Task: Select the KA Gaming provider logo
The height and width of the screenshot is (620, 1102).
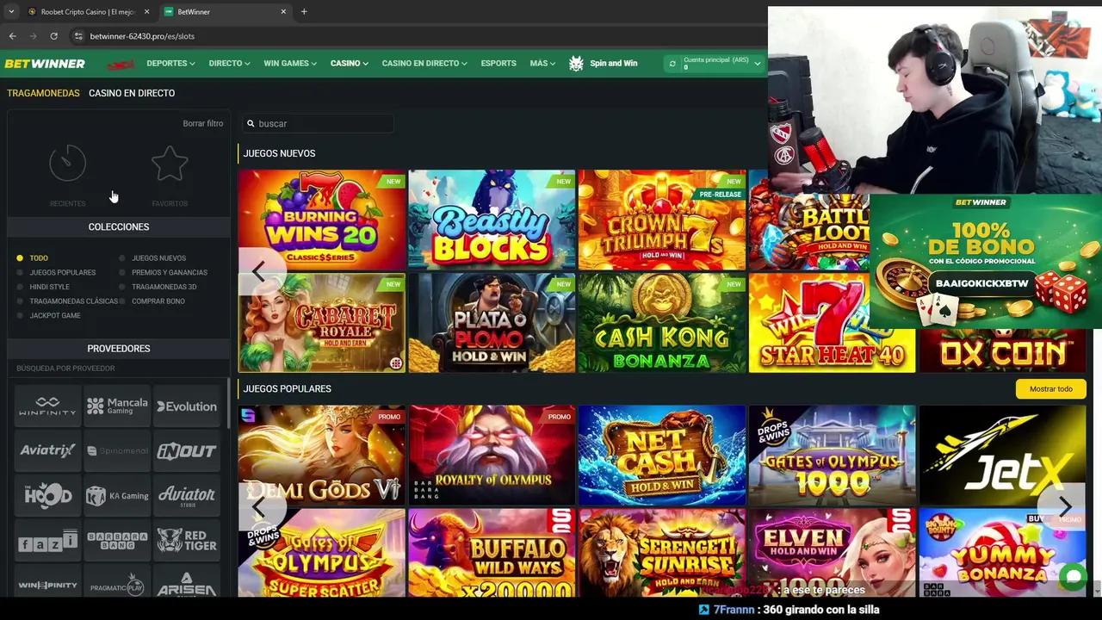Action: (117, 495)
